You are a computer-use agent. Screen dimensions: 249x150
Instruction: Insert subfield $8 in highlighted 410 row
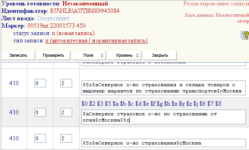pyautogui.click(x=218, y=104)
